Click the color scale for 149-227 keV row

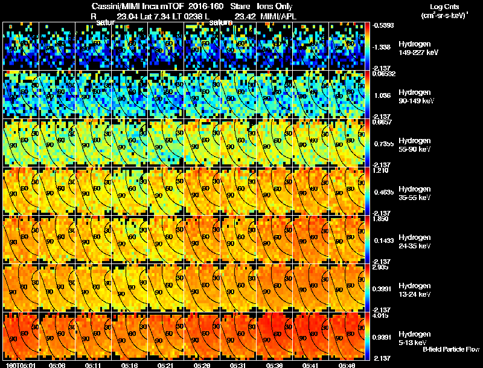tap(367, 46)
